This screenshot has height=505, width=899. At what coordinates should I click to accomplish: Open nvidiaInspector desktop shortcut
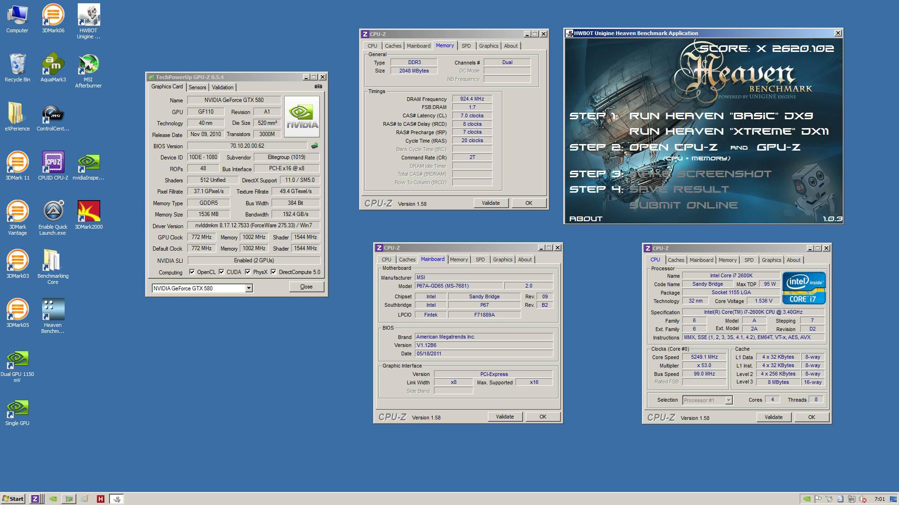coord(88,166)
